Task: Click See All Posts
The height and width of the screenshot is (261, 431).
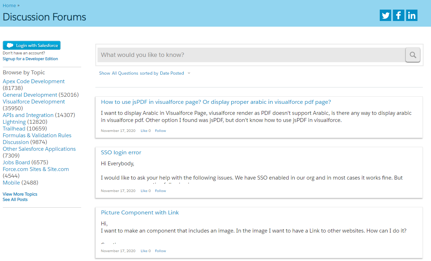Action: [x=15, y=199]
